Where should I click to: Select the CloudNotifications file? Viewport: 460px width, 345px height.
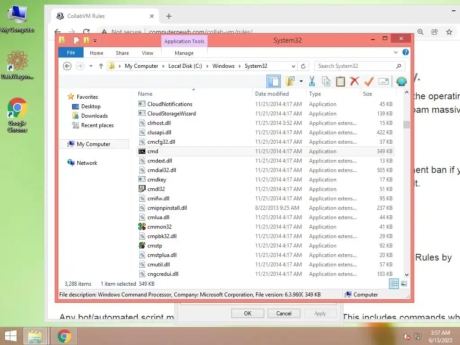pos(265,104)
